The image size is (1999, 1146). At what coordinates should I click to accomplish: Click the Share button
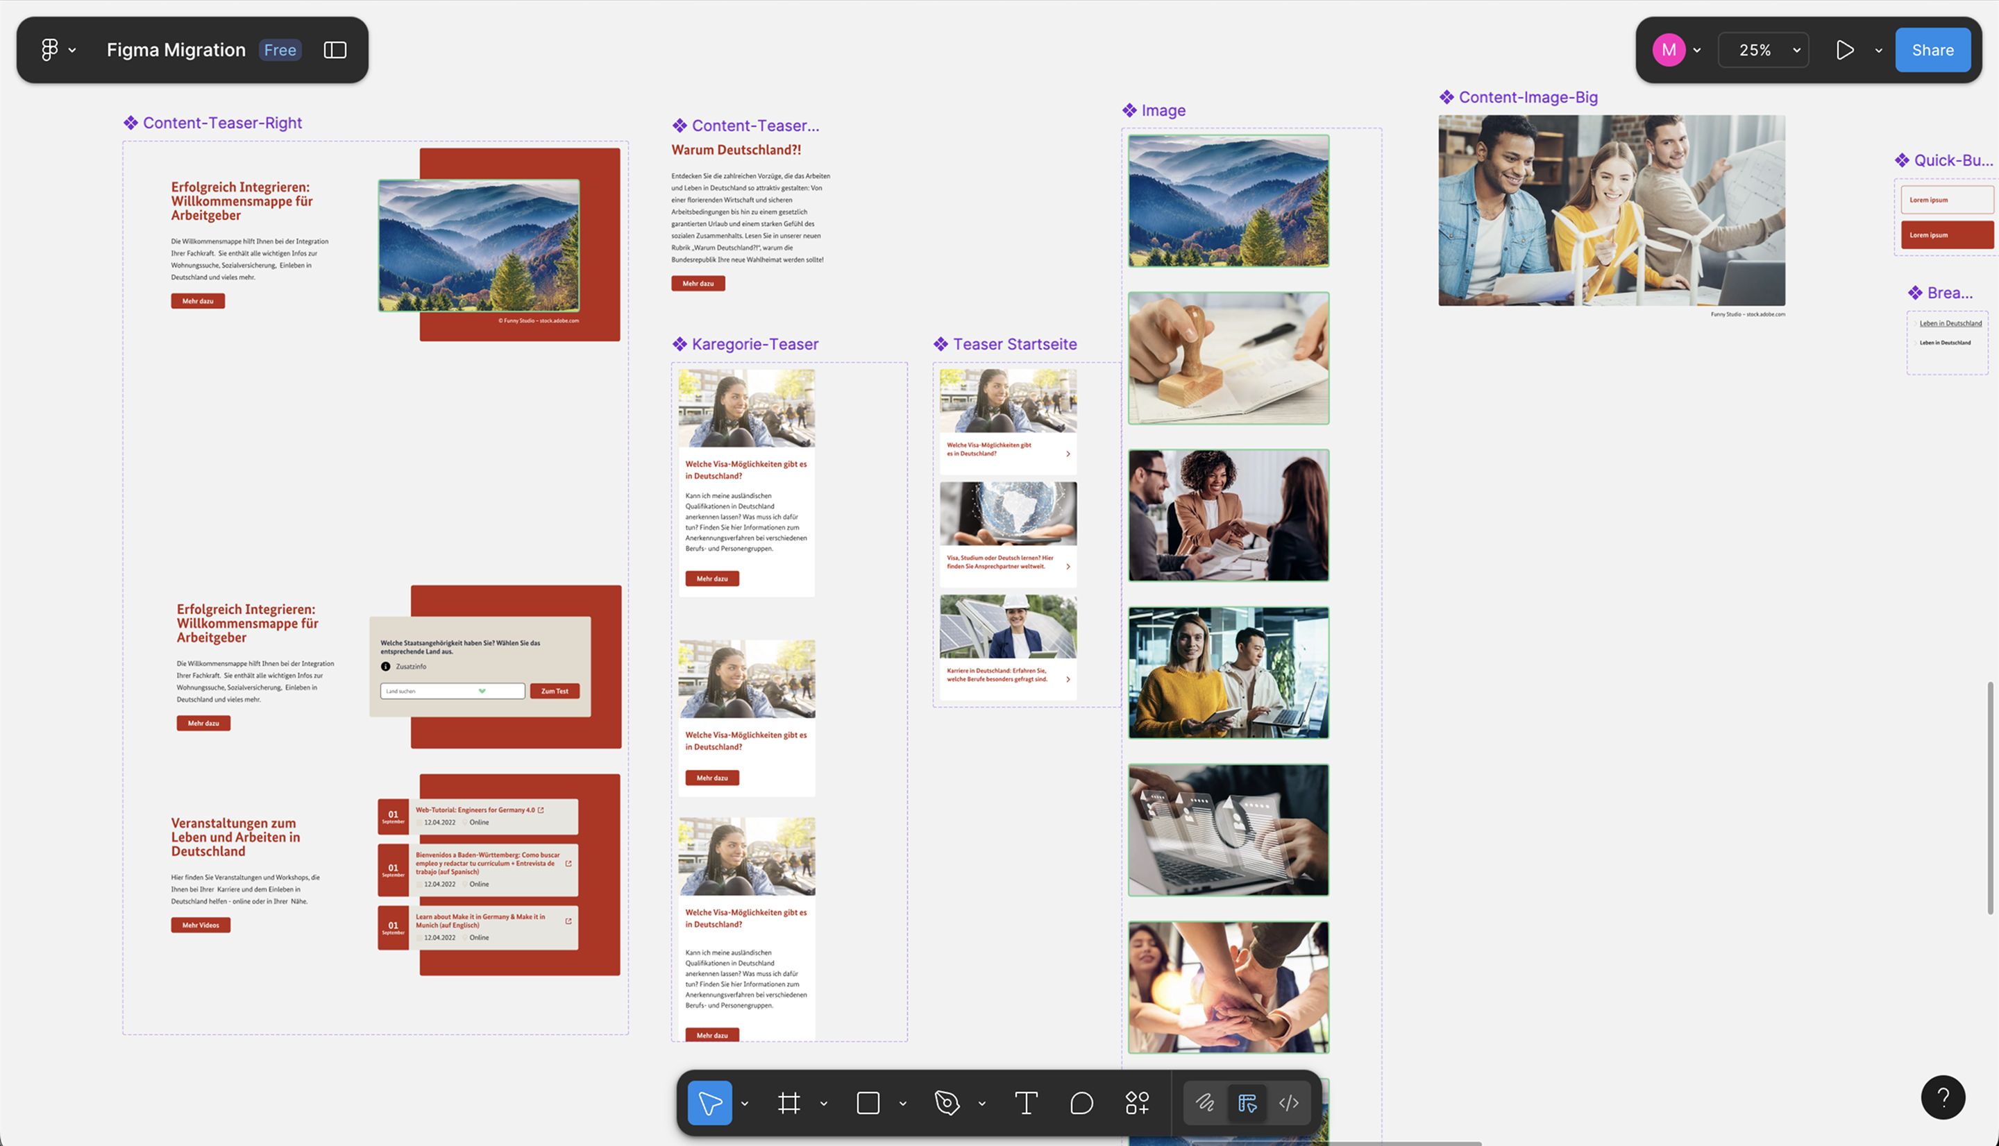click(x=1932, y=49)
